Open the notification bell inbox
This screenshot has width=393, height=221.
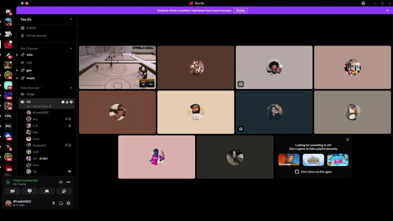pos(22,3)
